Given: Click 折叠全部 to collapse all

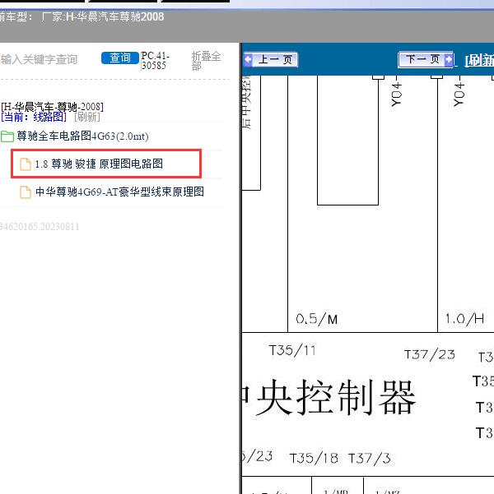Looking at the screenshot, I should 206,61.
